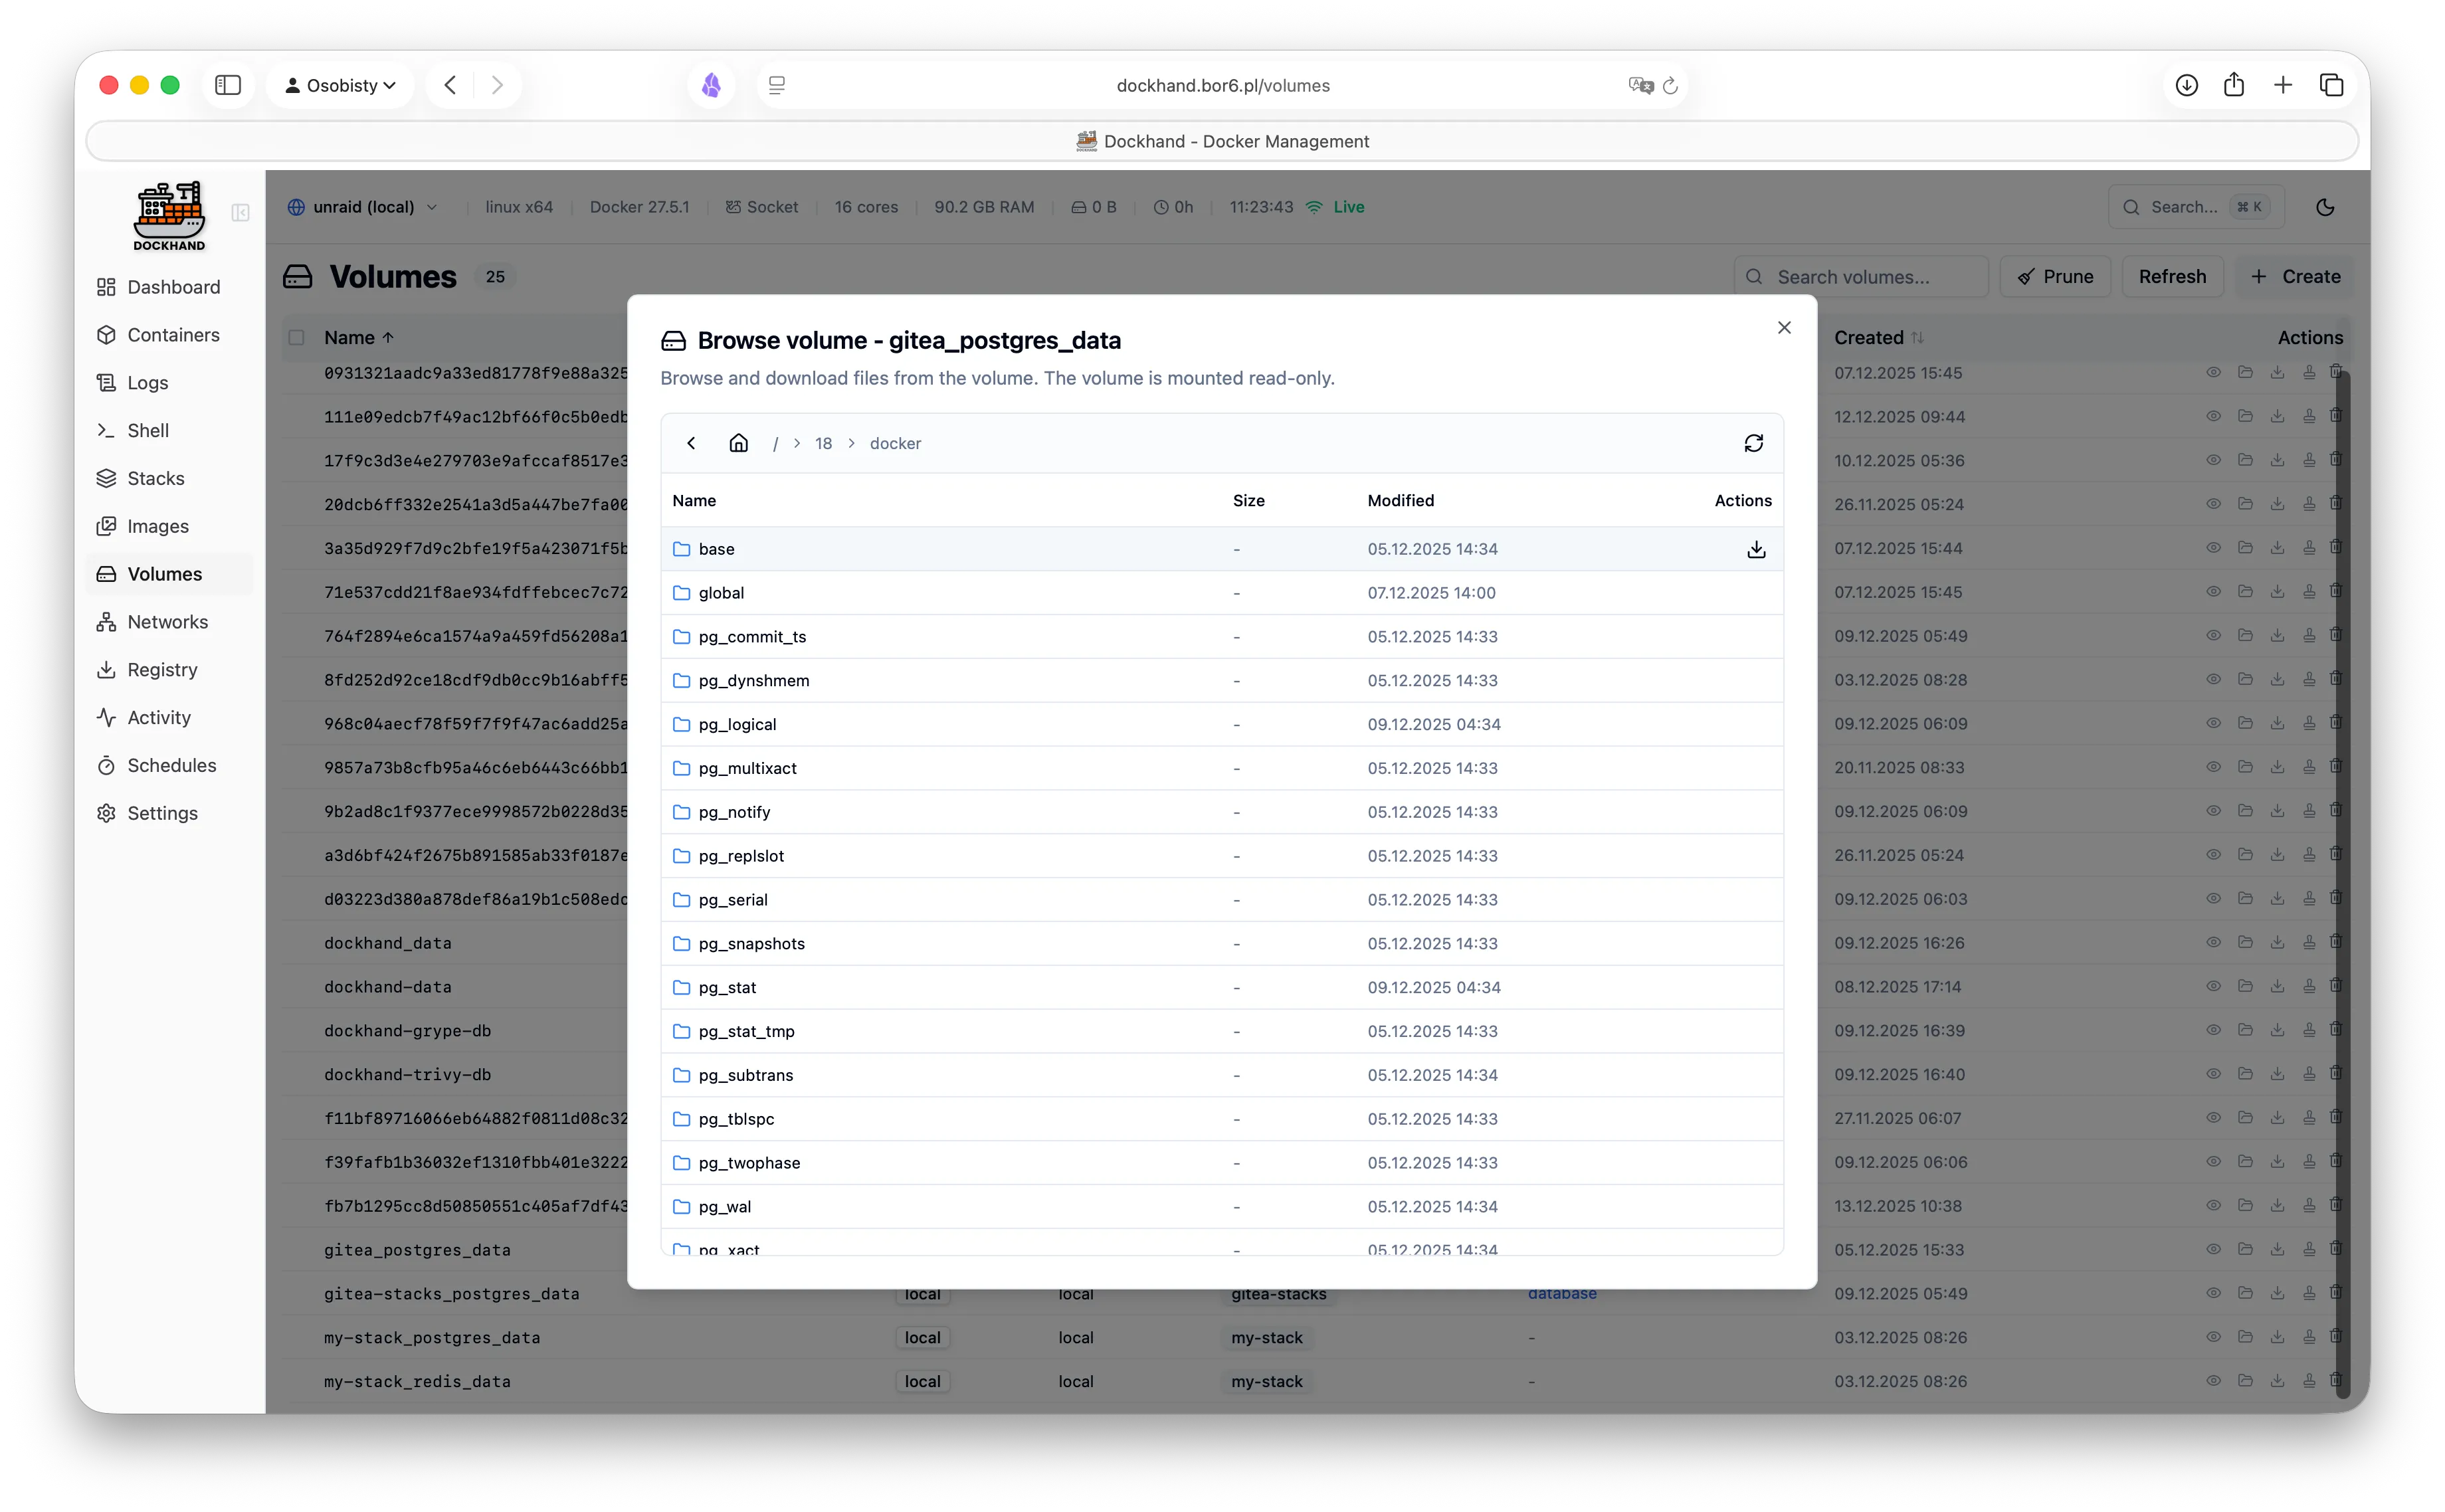This screenshot has height=1512, width=2445.
Task: Open the Osobisty profile dropdown
Action: pos(340,85)
